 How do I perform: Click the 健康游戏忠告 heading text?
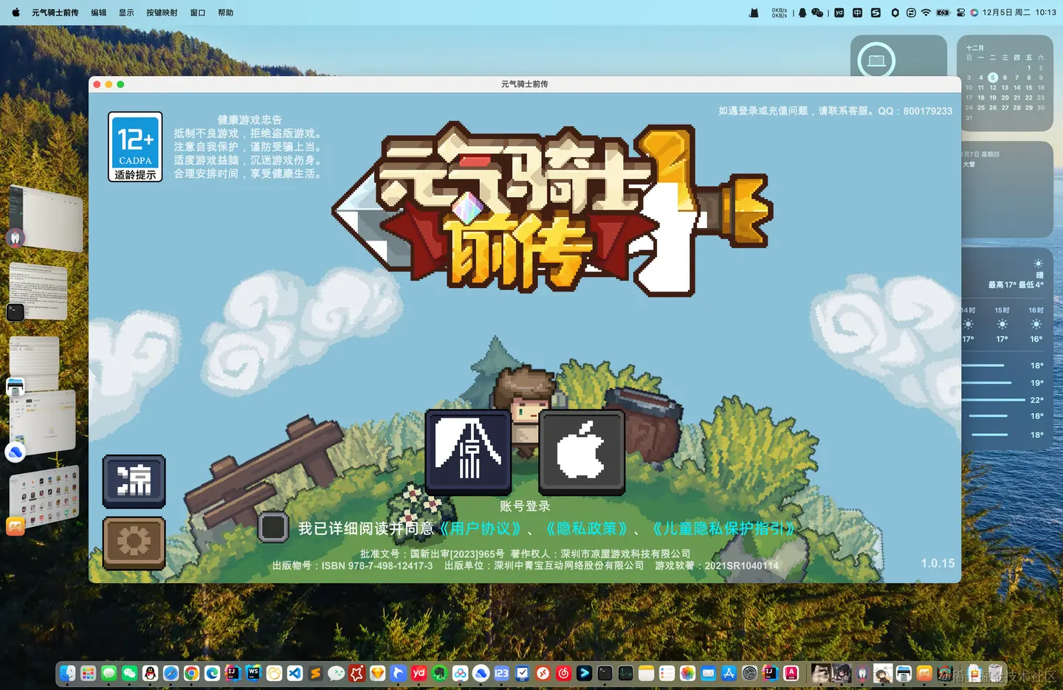(x=250, y=120)
